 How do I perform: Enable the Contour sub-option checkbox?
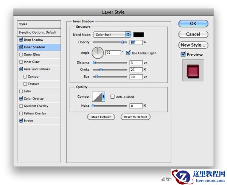(25, 76)
